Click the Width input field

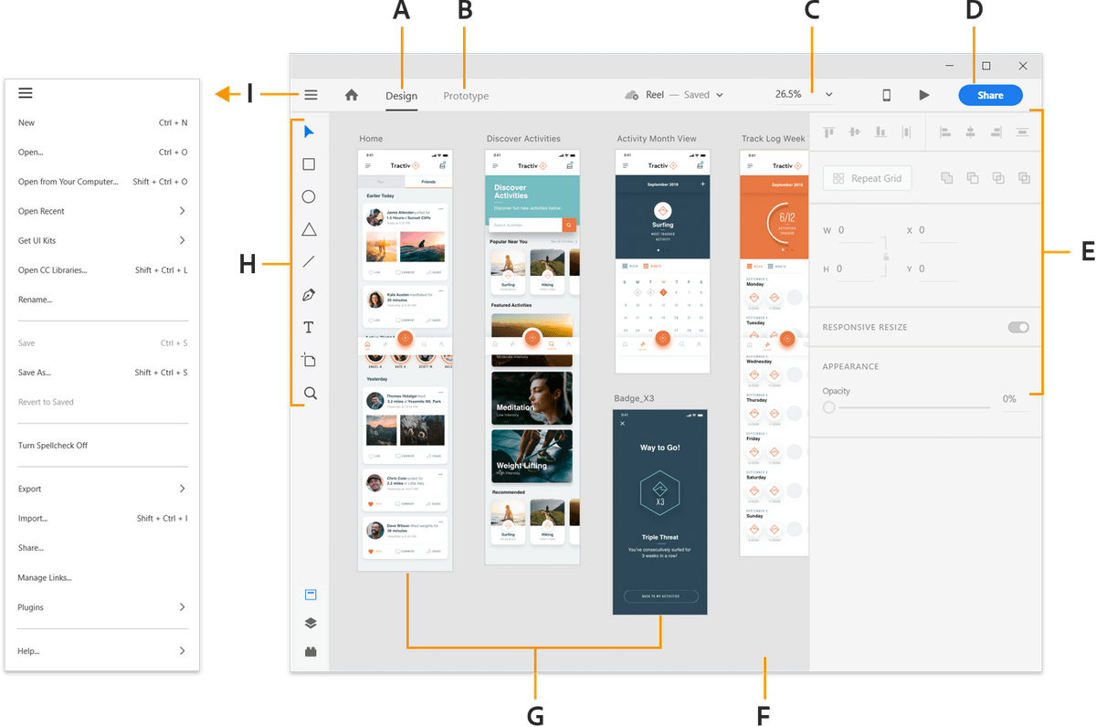pos(853,230)
